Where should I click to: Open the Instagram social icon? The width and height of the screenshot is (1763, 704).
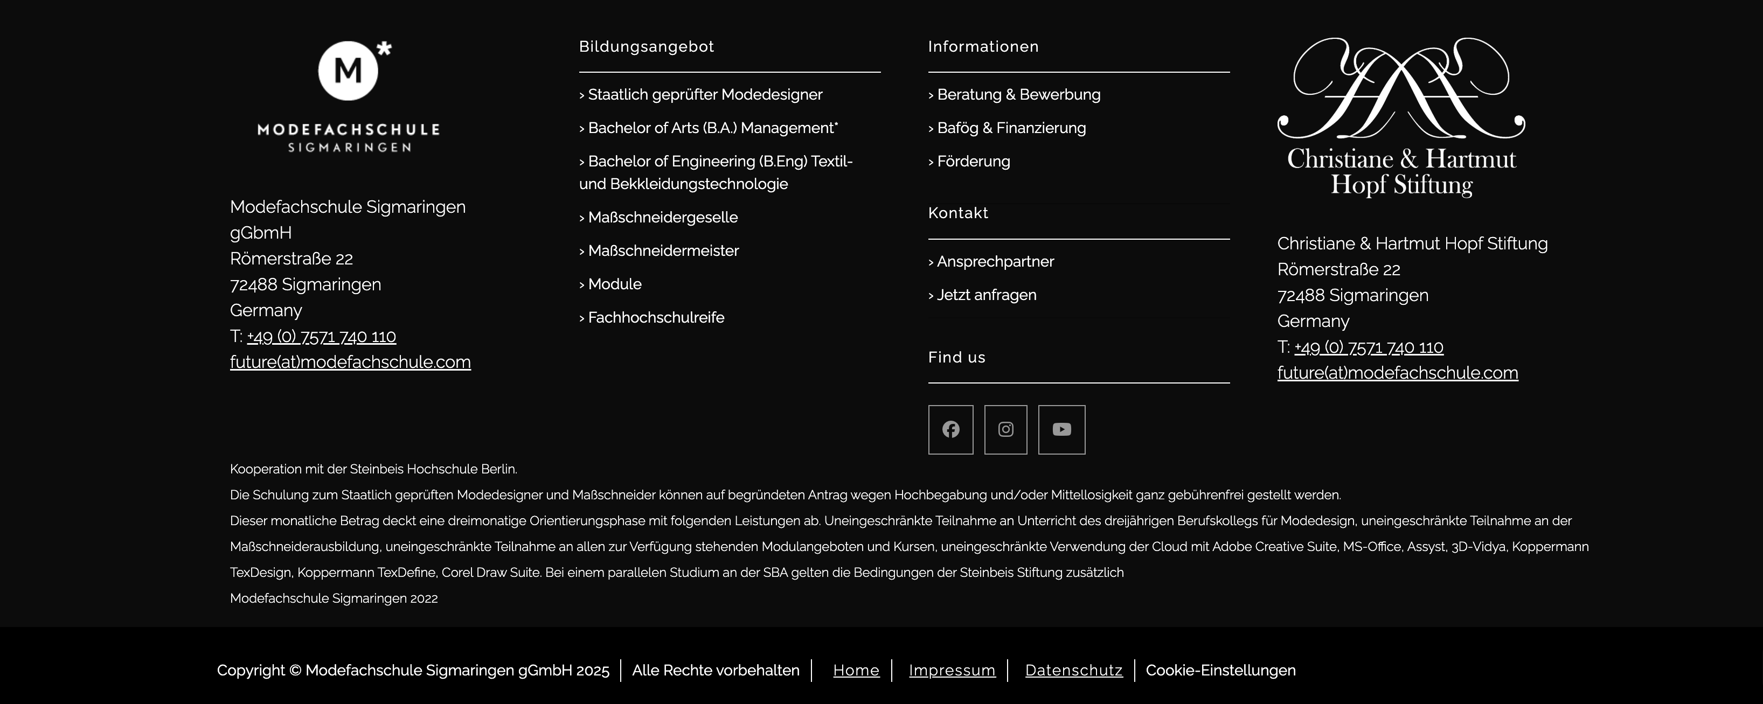click(1005, 430)
